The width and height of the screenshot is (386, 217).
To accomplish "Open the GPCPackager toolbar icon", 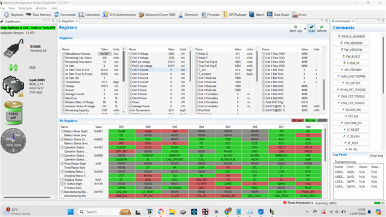I will 225,14.
